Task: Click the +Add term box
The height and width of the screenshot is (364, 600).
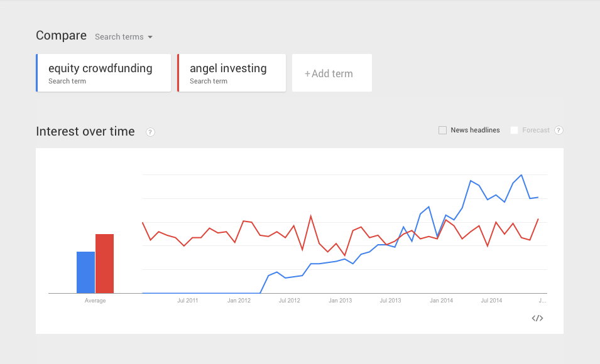Action: 332,73
